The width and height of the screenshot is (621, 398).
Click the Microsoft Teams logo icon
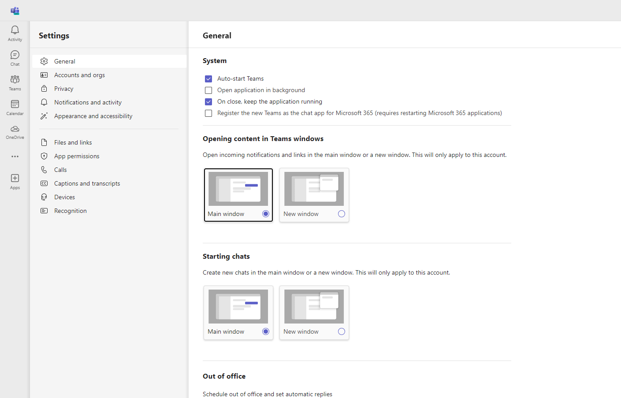[15, 11]
